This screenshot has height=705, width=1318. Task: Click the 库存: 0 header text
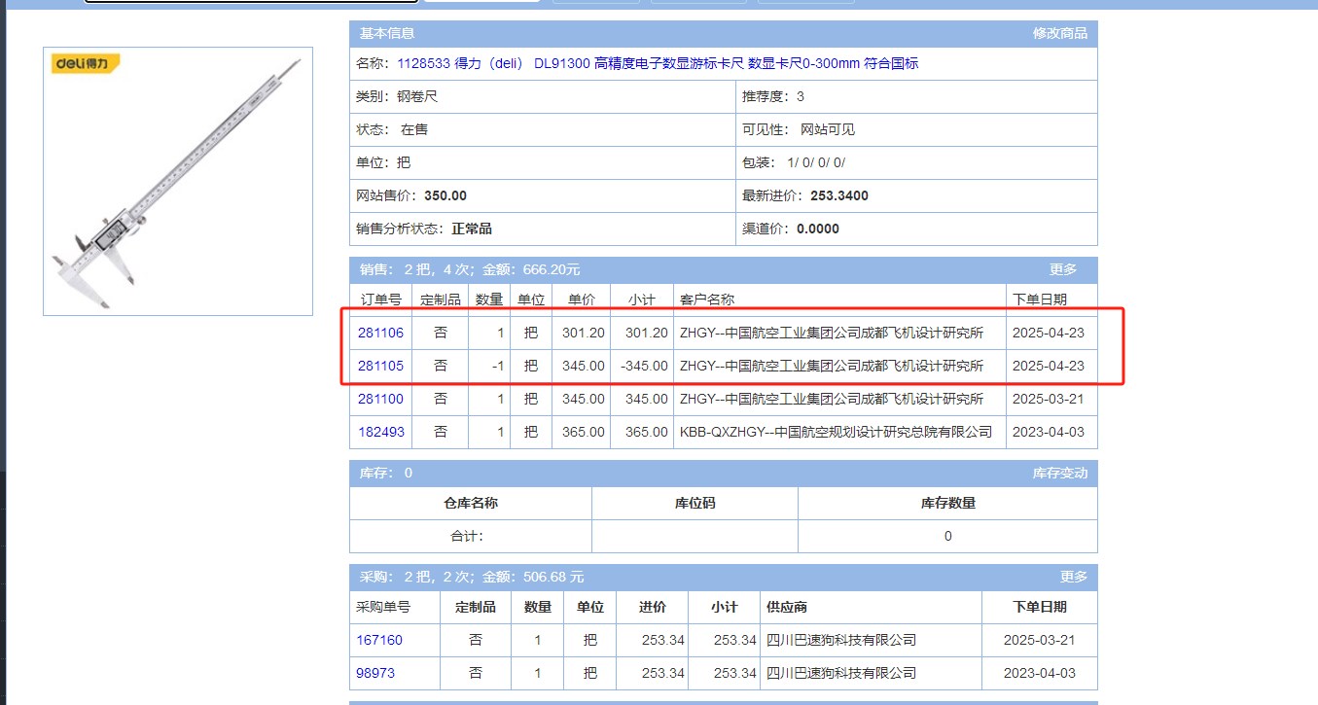(386, 473)
